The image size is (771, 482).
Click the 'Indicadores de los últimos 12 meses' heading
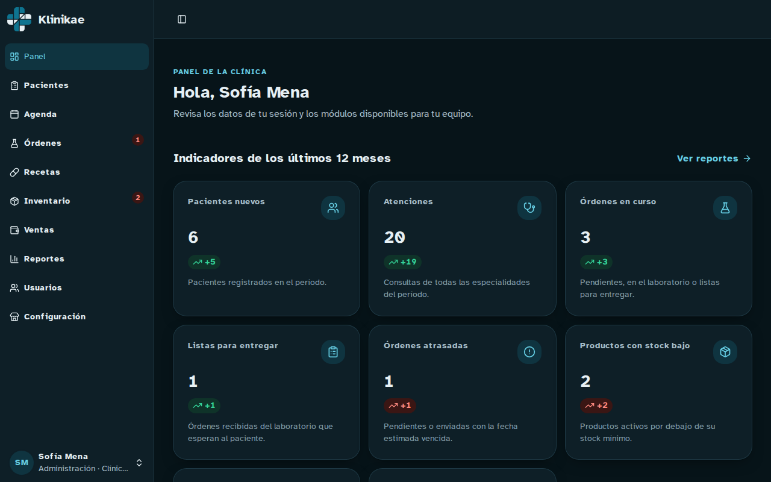pyautogui.click(x=282, y=158)
